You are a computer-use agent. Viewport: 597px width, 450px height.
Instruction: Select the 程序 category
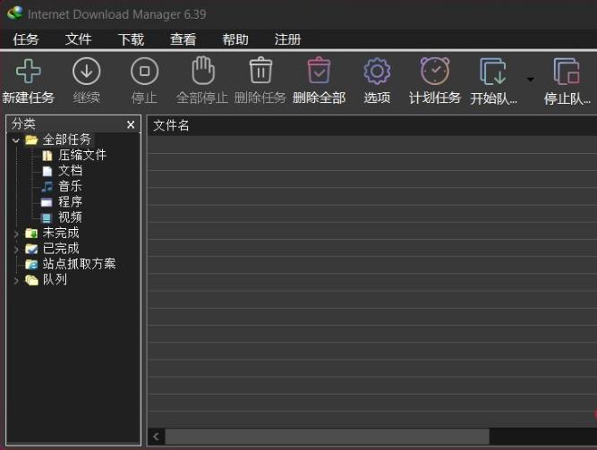71,202
